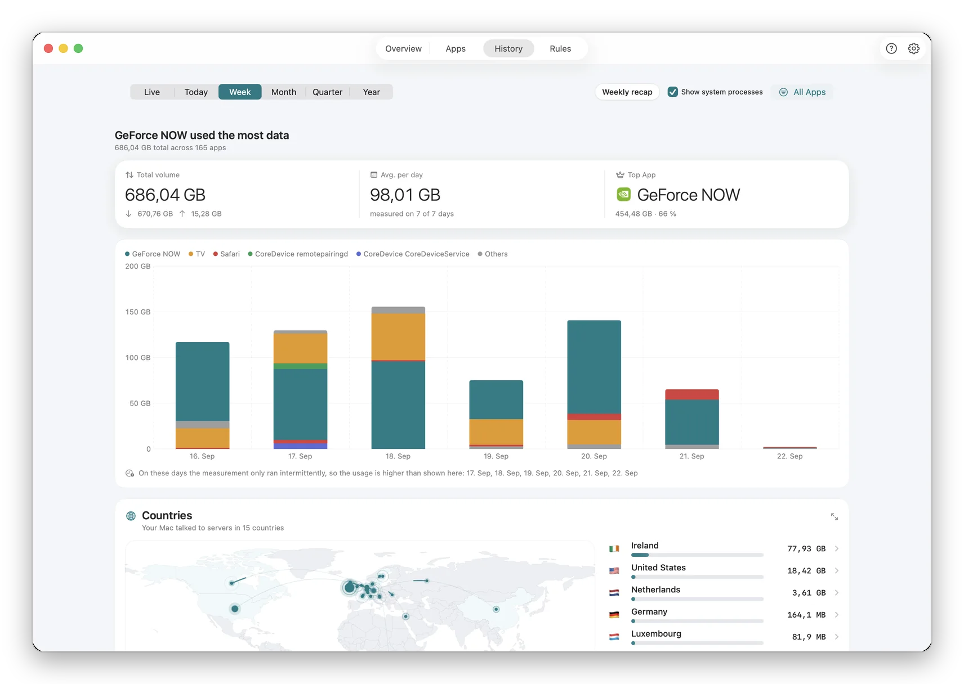Click the Luxembourg flag icon
The width and height of the screenshot is (964, 684).
614,636
